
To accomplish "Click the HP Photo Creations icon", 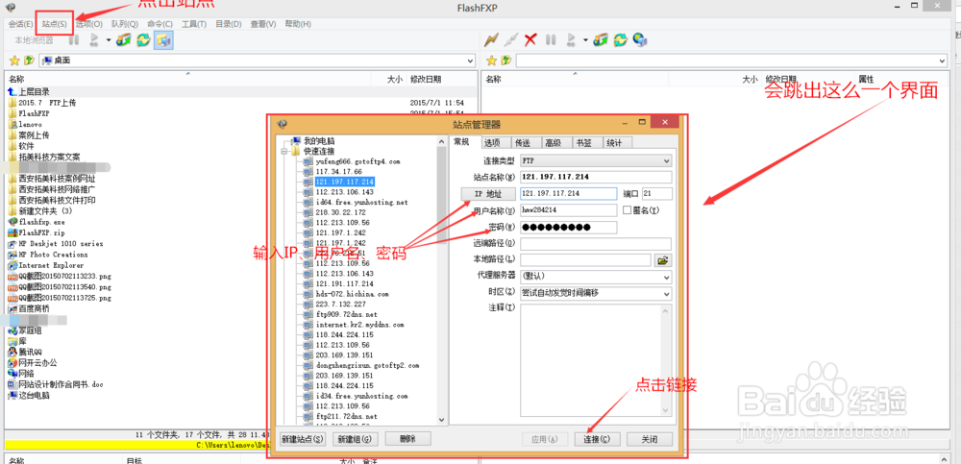I will pos(12,255).
